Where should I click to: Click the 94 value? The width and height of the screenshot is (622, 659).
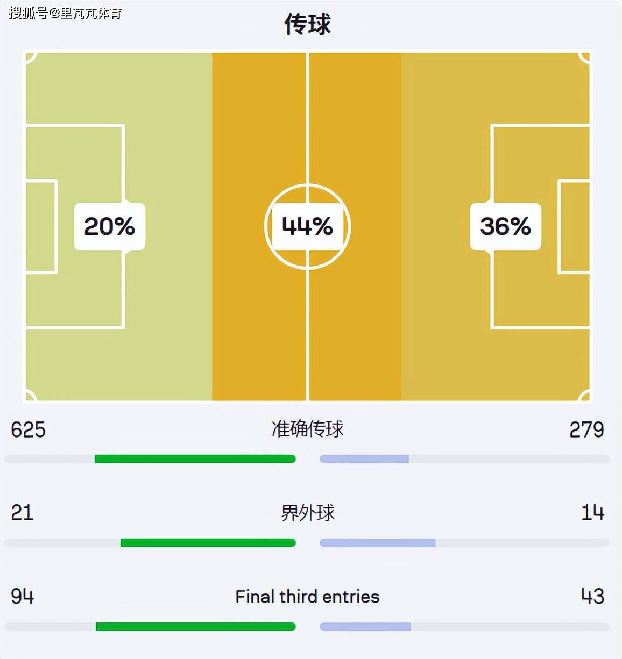coord(22,597)
